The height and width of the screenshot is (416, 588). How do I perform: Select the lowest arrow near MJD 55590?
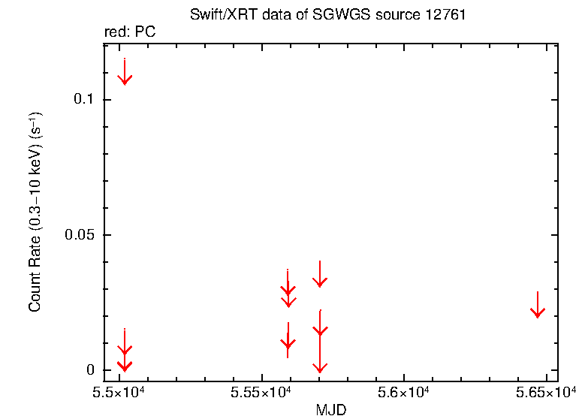pyautogui.click(x=288, y=343)
